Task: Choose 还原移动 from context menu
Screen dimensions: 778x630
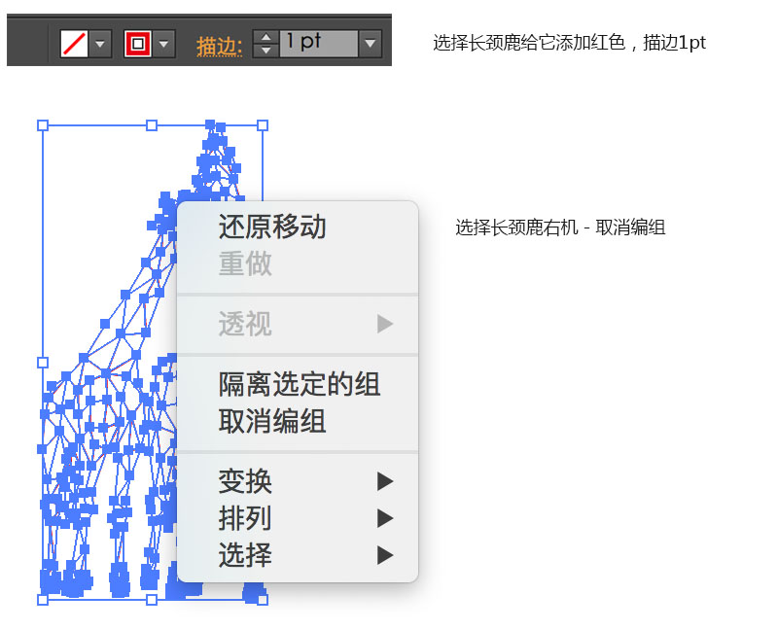Action: [298, 227]
